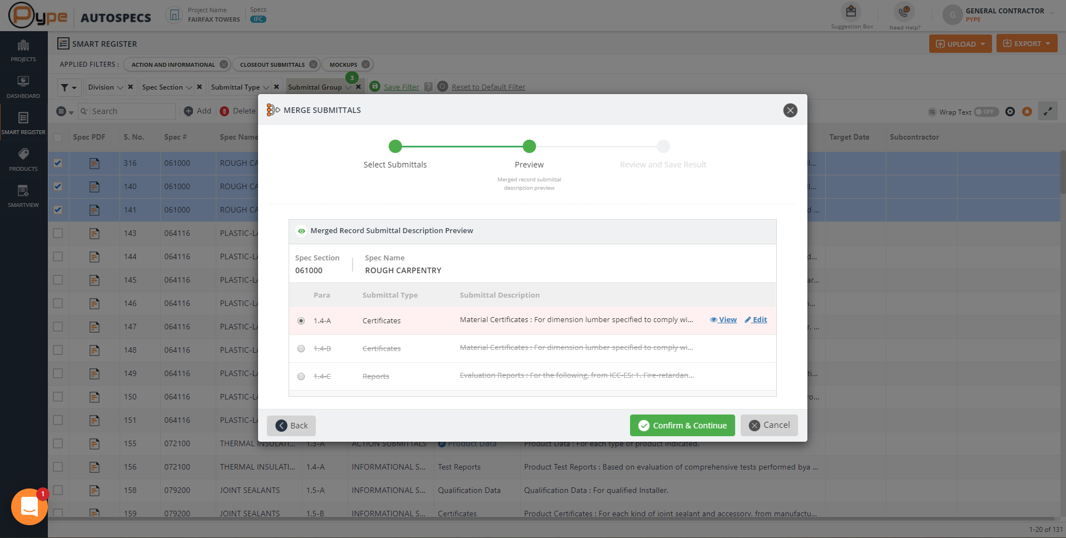Remove the Closeout Submittals filter chip

tap(314, 65)
